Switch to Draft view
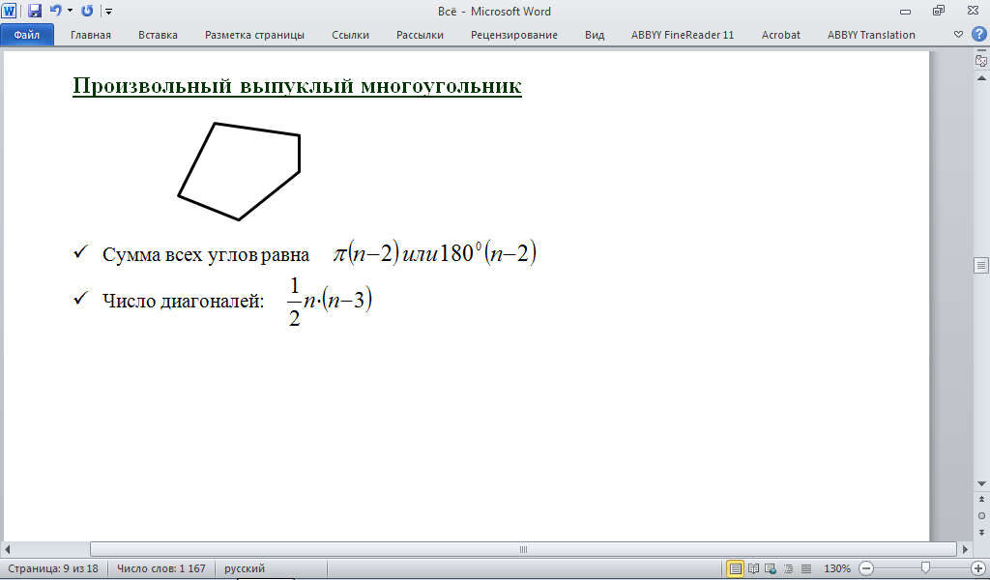The width and height of the screenshot is (990, 580). pyautogui.click(x=805, y=568)
